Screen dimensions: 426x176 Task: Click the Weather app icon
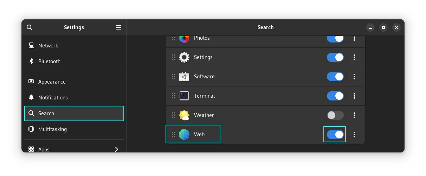184,115
